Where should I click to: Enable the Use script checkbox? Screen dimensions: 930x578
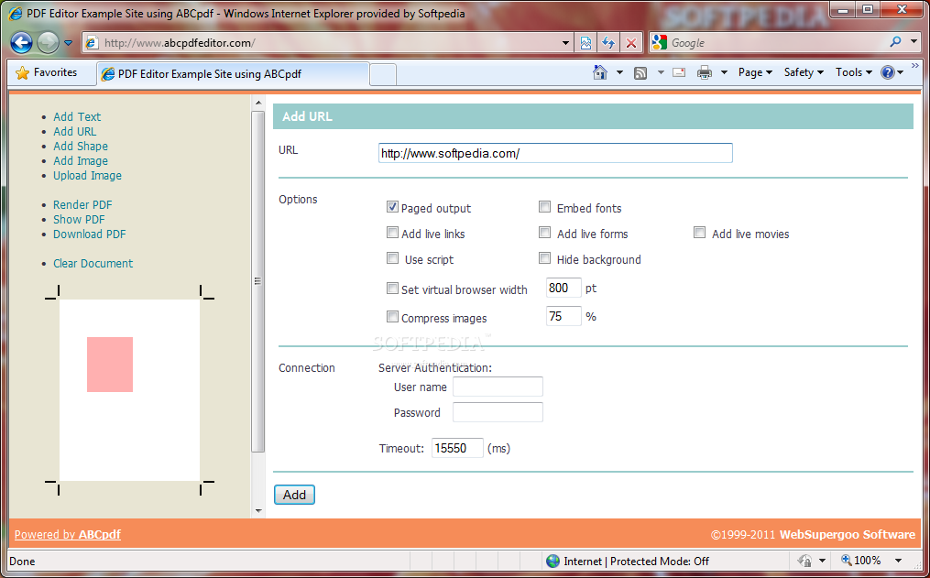tap(392, 258)
